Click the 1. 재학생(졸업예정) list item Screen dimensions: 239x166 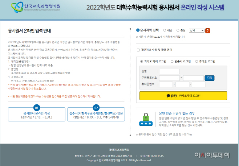click(x=19, y=62)
